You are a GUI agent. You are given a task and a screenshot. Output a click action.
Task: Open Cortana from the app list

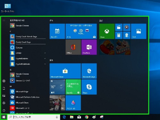(x=28, y=48)
